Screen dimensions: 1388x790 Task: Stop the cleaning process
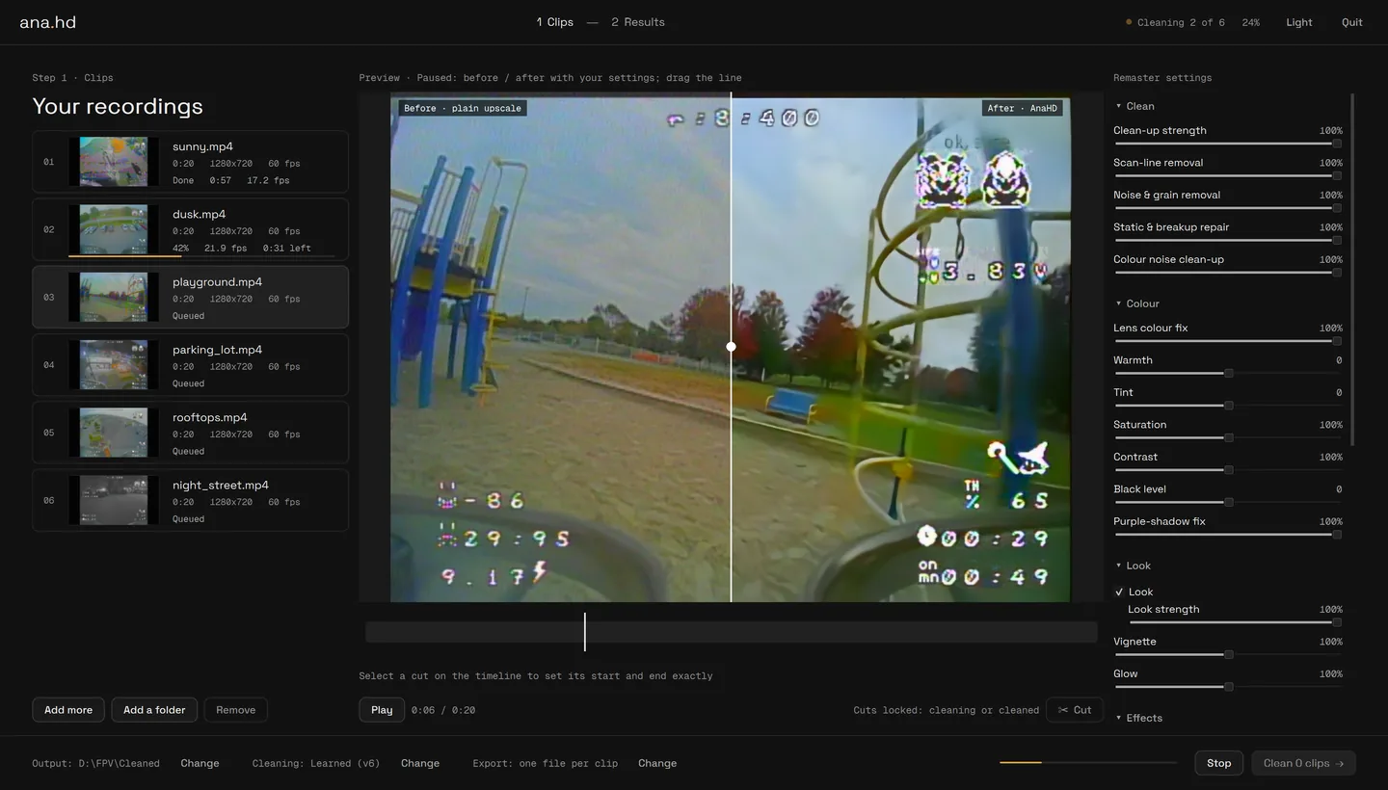pos(1219,763)
